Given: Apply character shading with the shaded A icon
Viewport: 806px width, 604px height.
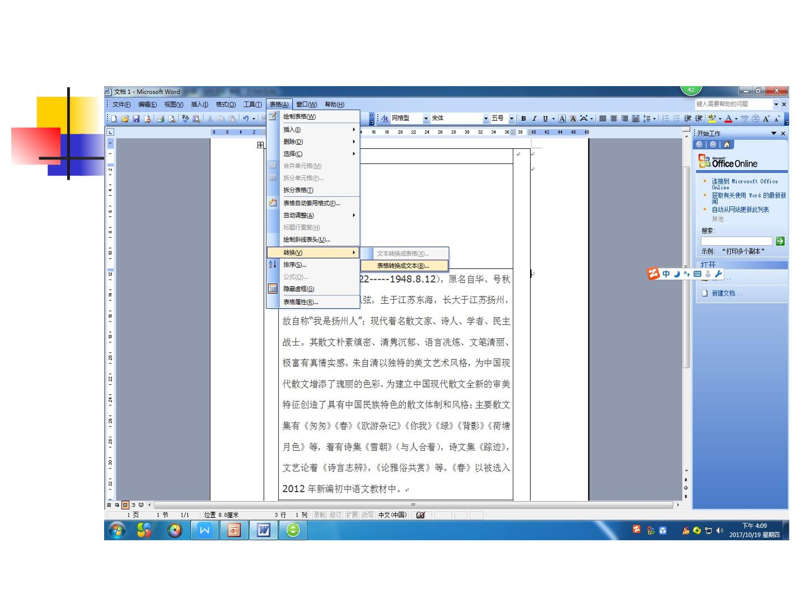Looking at the screenshot, I should coord(573,119).
